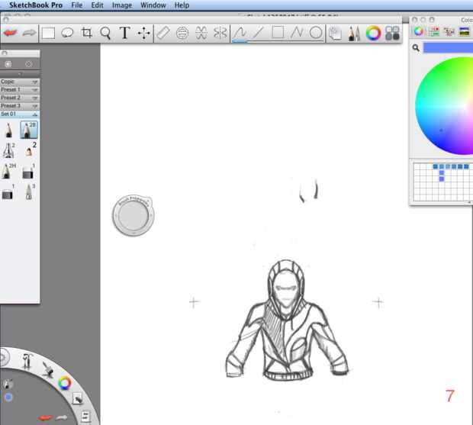Select the 2H pencil brush
The height and width of the screenshot is (425, 473).
[x=8, y=171]
